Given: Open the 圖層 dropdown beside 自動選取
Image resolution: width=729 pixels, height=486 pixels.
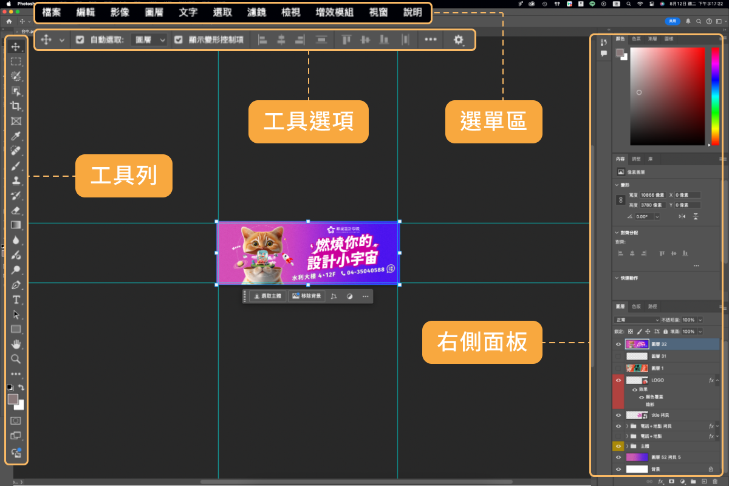Looking at the screenshot, I should [150, 39].
